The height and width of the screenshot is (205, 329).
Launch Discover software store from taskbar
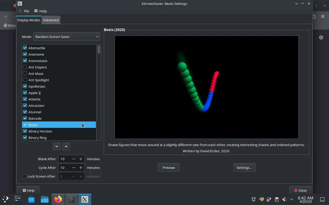point(31,199)
